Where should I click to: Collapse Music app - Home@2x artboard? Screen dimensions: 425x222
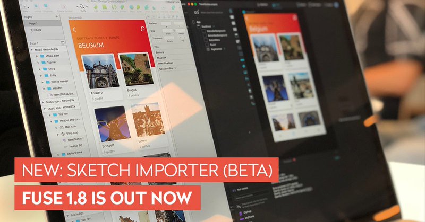44,109
